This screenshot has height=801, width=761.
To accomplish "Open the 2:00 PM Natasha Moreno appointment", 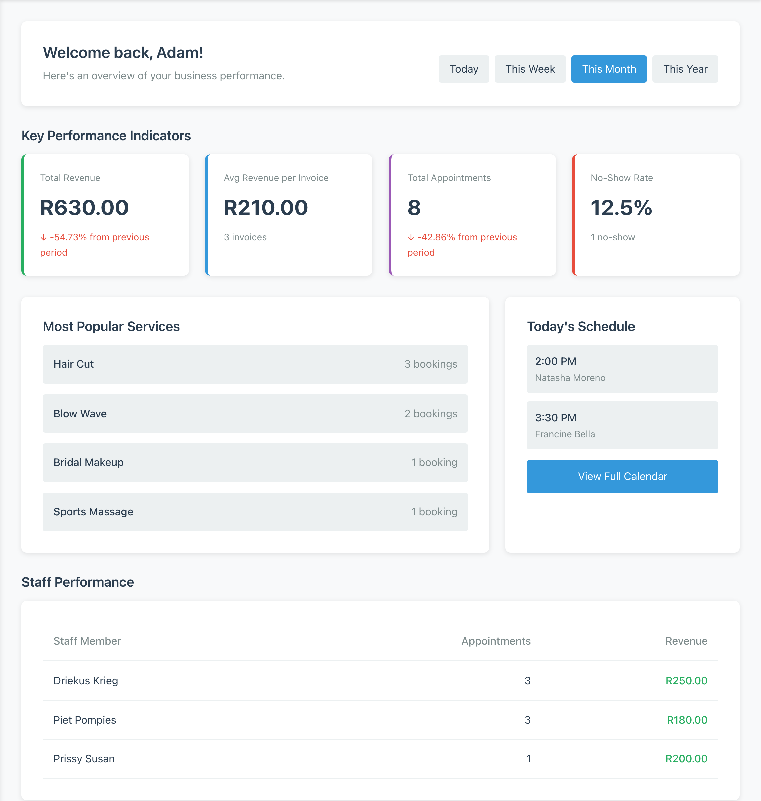I will [622, 369].
